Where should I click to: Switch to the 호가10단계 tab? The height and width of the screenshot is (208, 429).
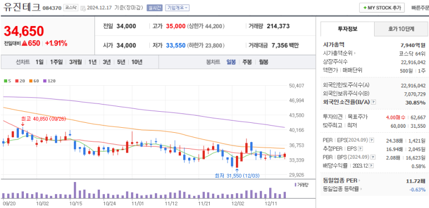click(401, 29)
